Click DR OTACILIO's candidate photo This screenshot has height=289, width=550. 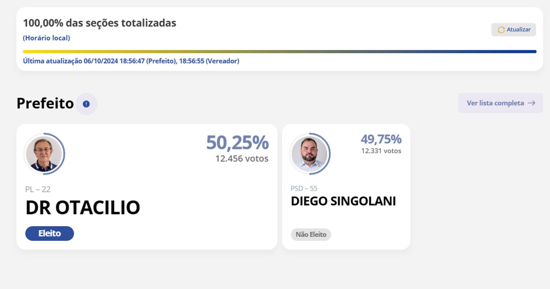[x=44, y=154]
